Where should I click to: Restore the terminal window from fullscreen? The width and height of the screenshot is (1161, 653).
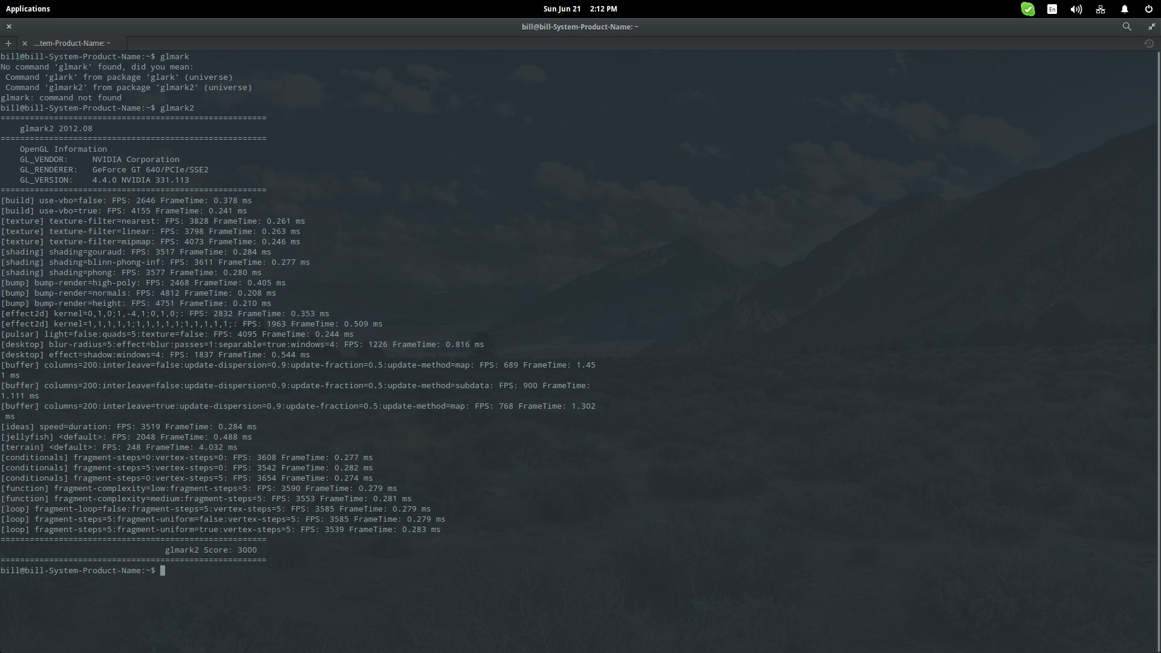pyautogui.click(x=1151, y=27)
